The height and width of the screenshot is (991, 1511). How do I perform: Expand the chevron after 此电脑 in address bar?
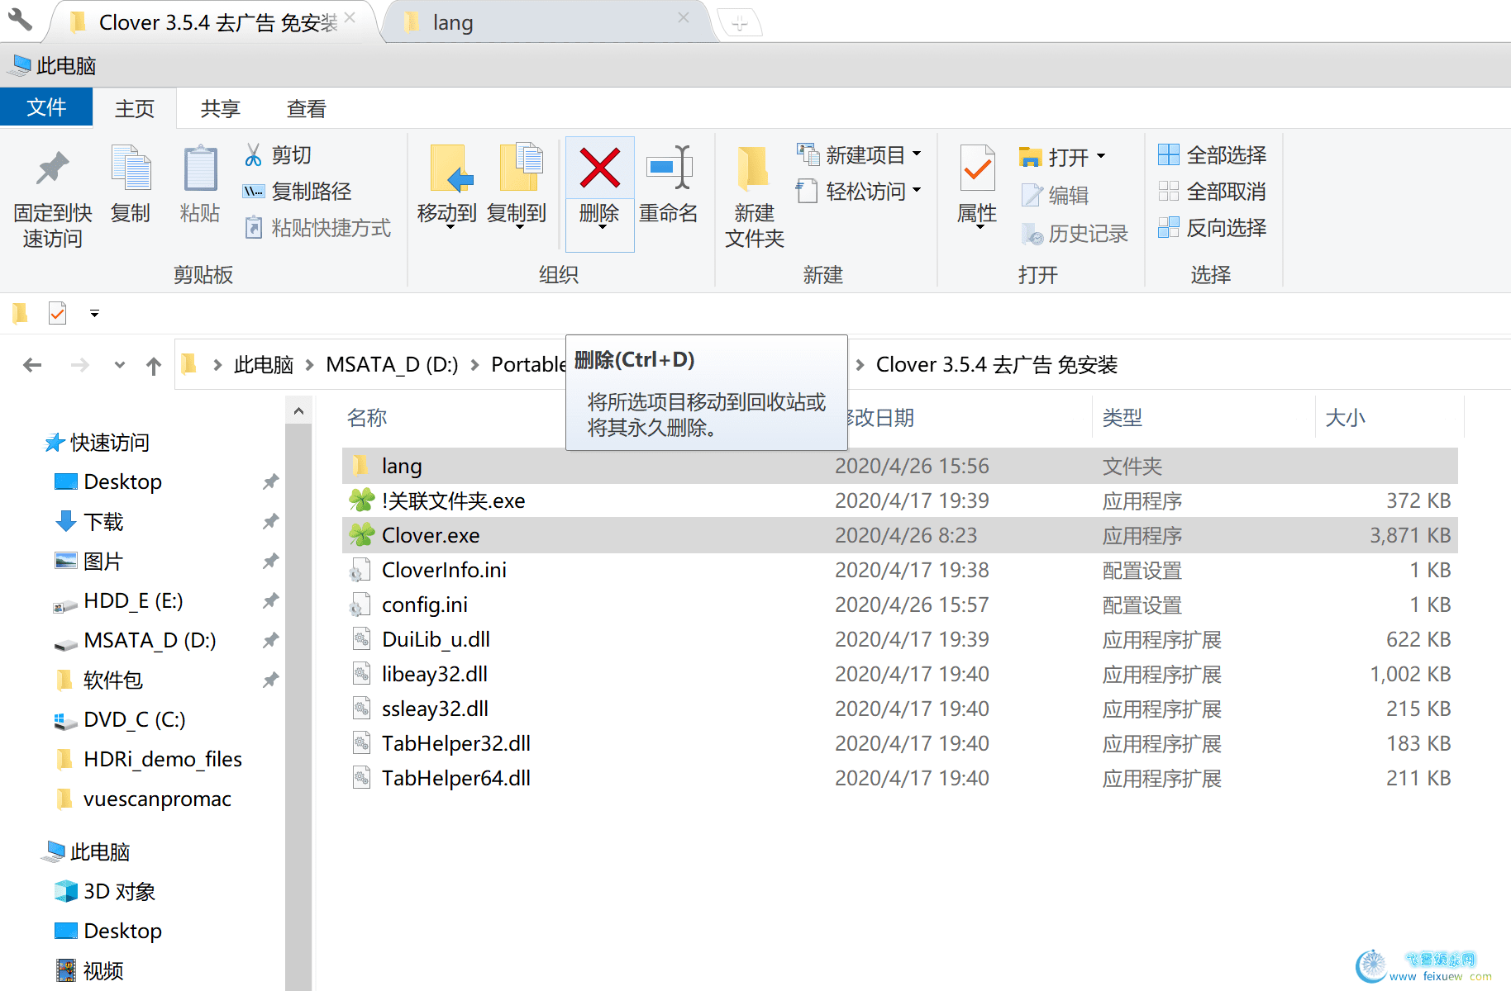pyautogui.click(x=308, y=364)
